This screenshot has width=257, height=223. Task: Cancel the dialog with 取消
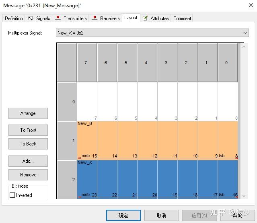click(161, 215)
